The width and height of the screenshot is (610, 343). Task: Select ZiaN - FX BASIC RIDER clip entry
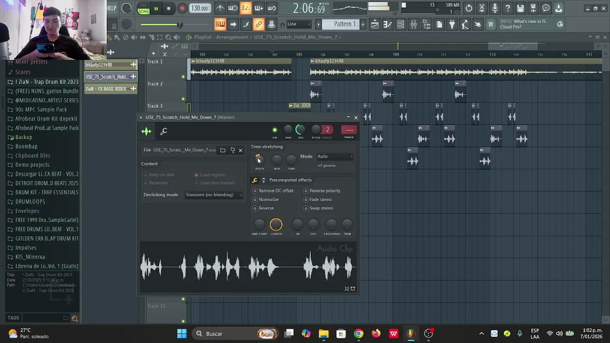pos(111,89)
